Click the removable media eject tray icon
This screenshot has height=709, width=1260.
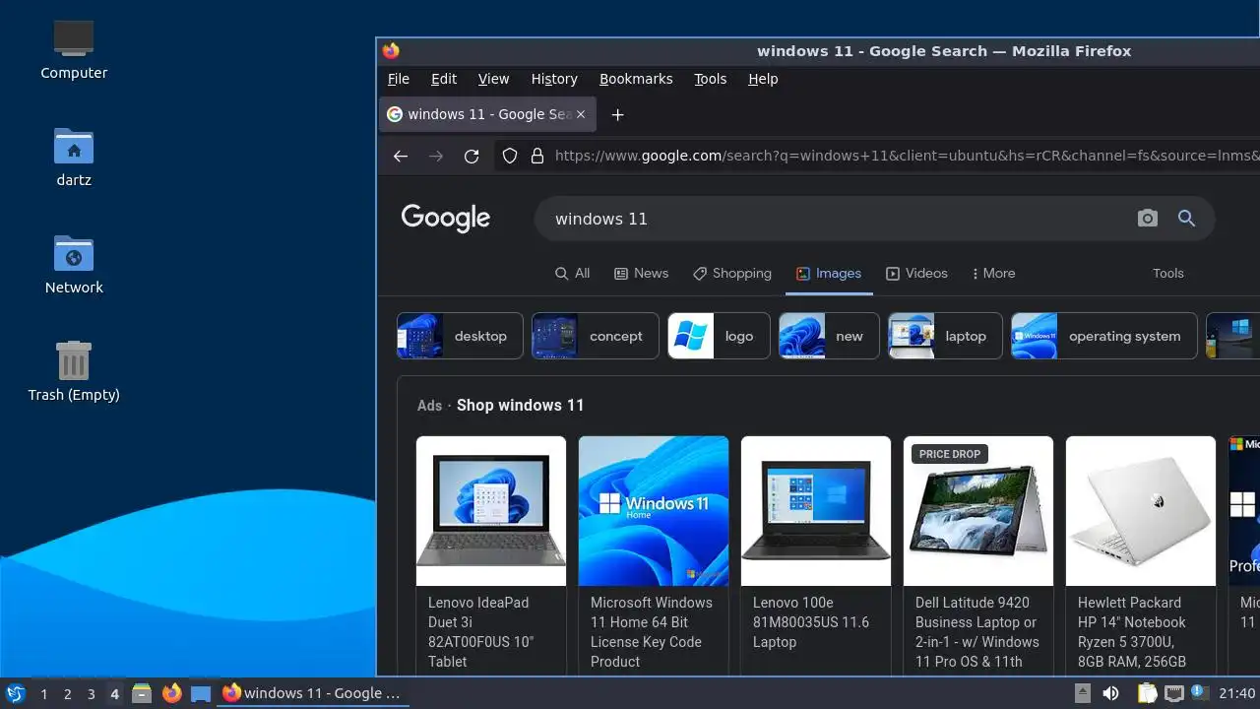click(1082, 693)
